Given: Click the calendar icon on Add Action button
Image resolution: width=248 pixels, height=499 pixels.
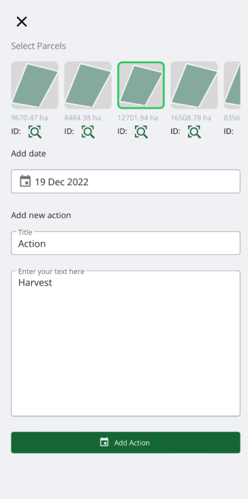Looking at the screenshot, I should coord(104,442).
